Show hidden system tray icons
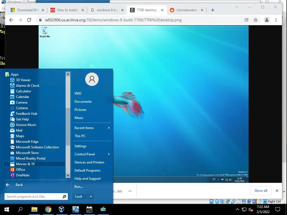 237,209
